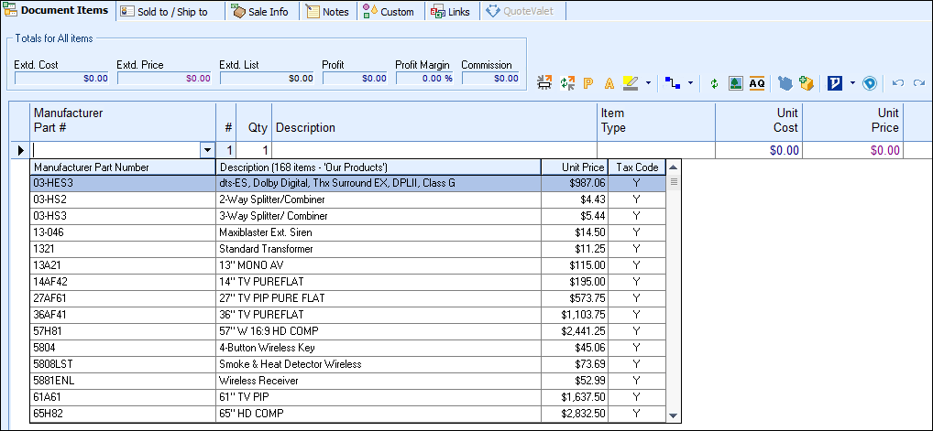This screenshot has height=431, width=933.
Task: Open the Notes tab
Action: point(327,12)
